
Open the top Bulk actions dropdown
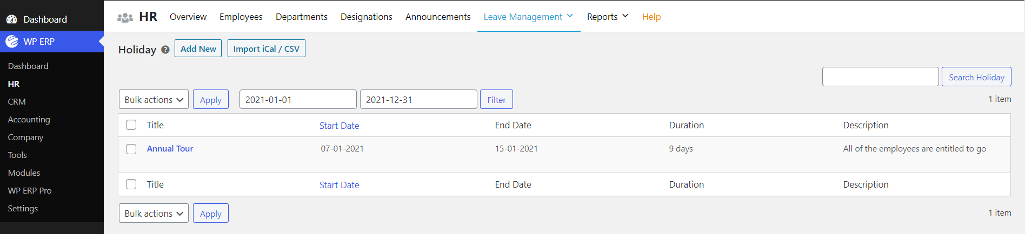(154, 100)
